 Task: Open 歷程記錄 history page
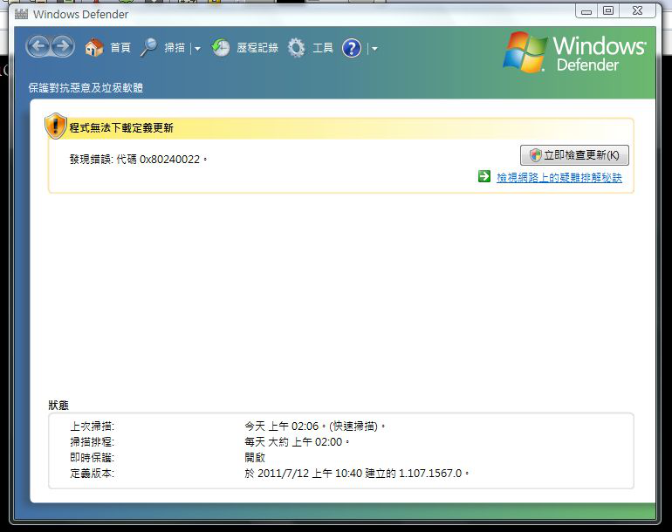pyautogui.click(x=257, y=48)
